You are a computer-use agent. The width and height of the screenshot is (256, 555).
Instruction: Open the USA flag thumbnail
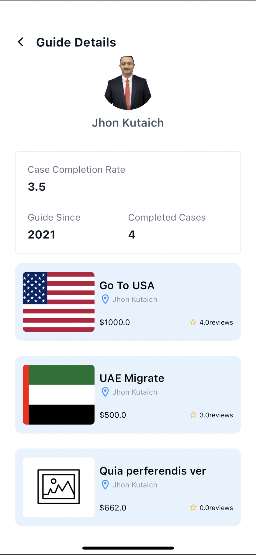(59, 302)
